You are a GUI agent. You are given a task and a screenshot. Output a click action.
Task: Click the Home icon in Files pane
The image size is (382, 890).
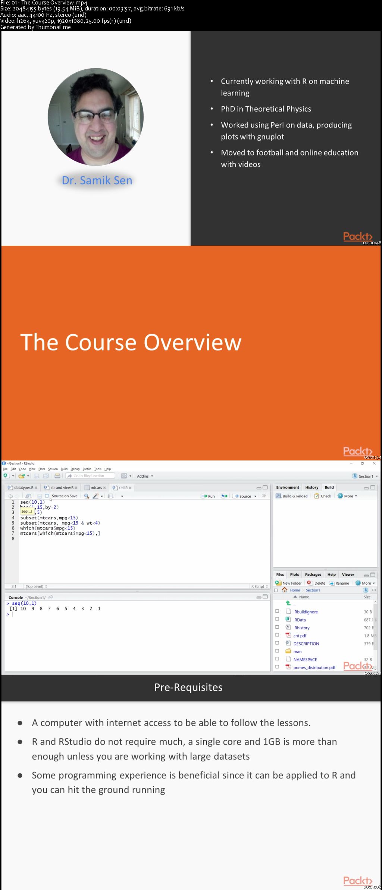pyautogui.click(x=285, y=590)
